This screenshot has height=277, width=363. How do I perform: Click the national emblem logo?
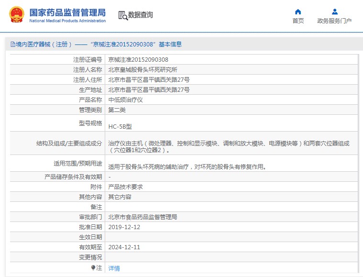coord(16,15)
